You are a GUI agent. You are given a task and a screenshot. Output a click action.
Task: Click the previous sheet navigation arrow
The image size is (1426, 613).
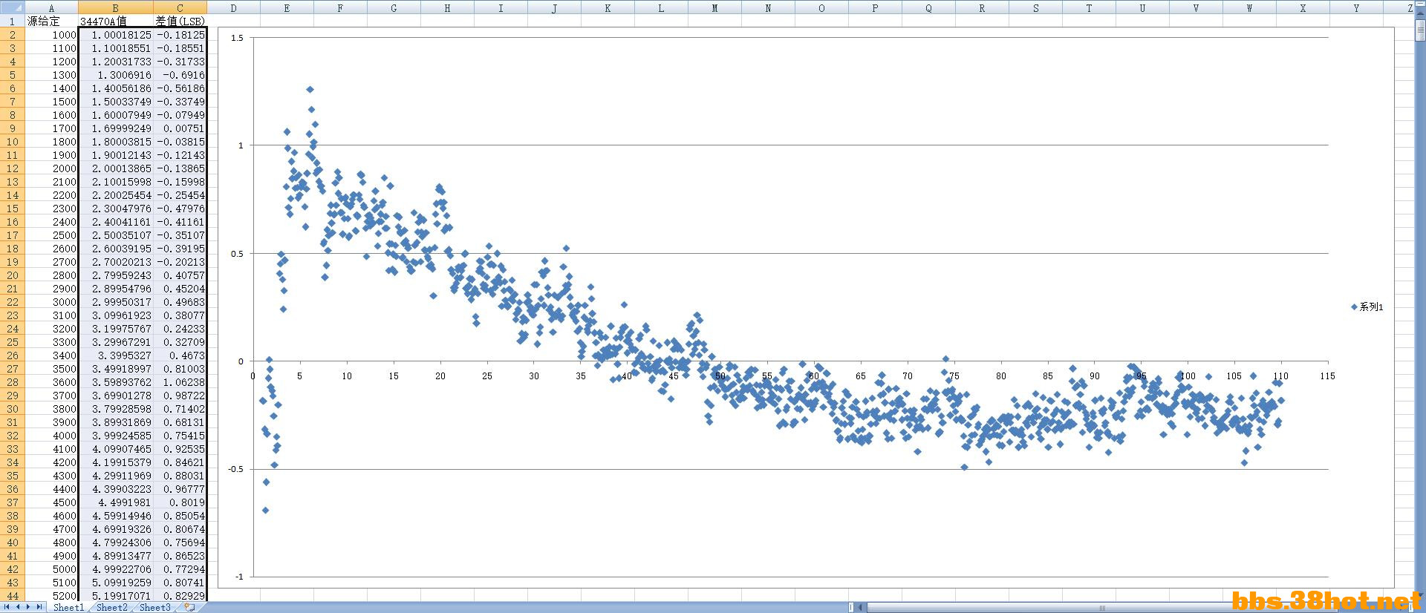click(x=19, y=607)
